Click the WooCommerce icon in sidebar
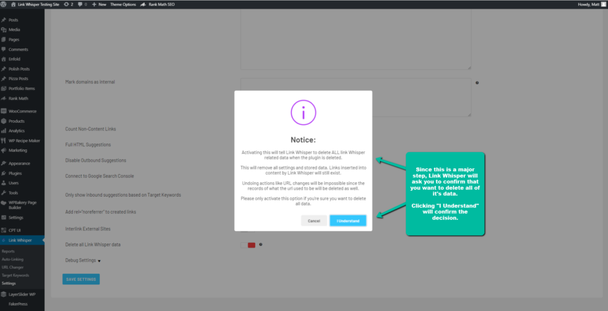 tap(4, 111)
